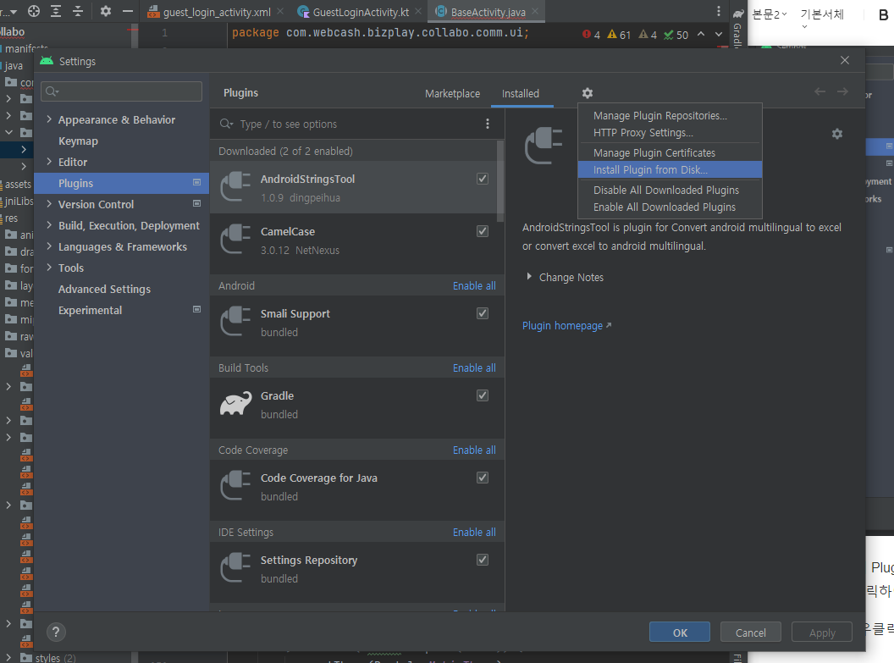
Task: Click gear icon in AndroidStringsTool detail panel
Action: [x=836, y=134]
